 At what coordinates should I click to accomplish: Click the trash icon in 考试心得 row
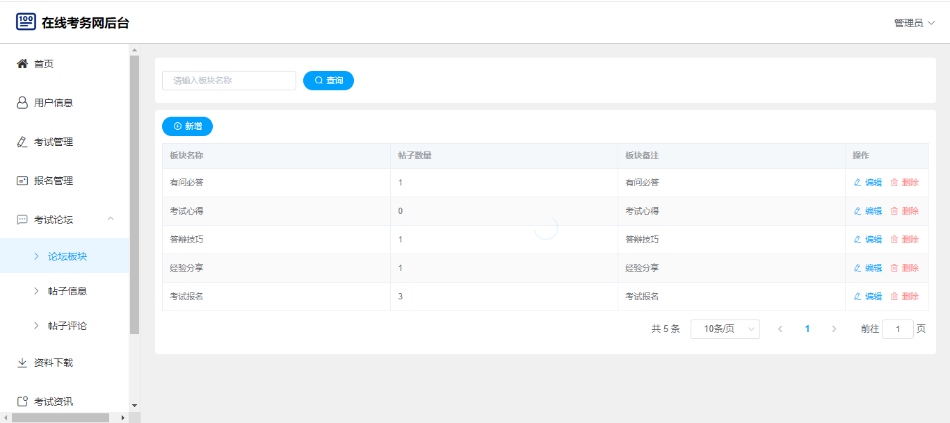(894, 211)
